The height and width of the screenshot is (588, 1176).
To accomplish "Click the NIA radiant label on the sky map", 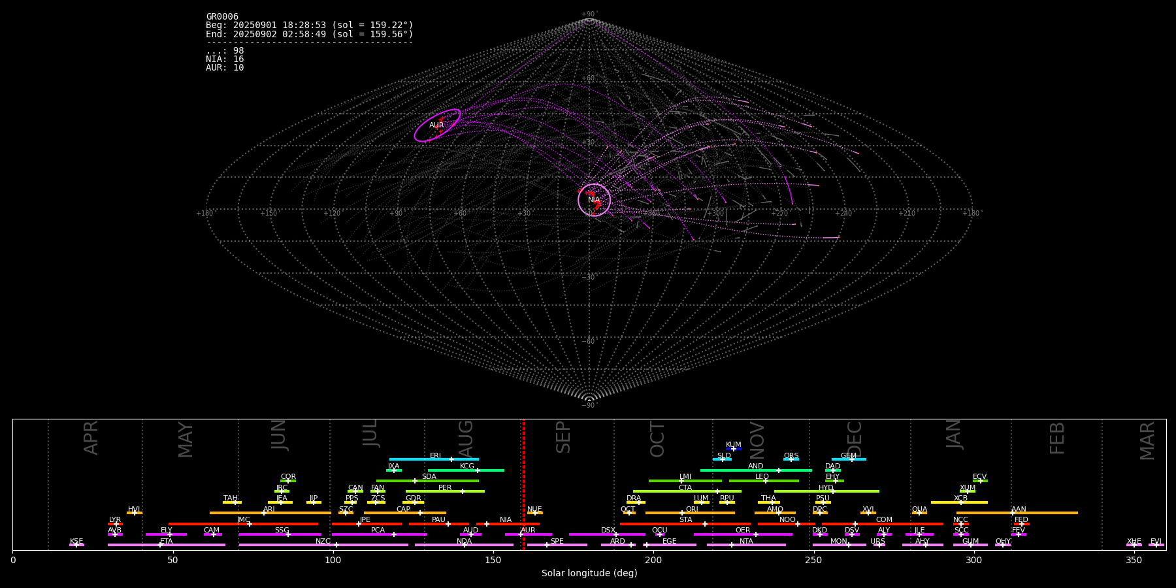I will pos(594,200).
